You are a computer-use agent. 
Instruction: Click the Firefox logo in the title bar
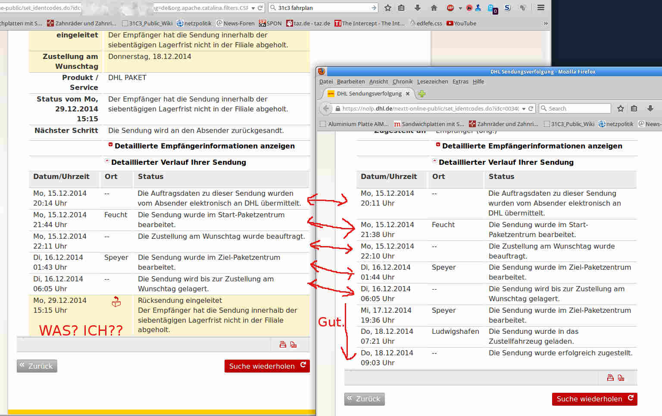click(x=322, y=71)
